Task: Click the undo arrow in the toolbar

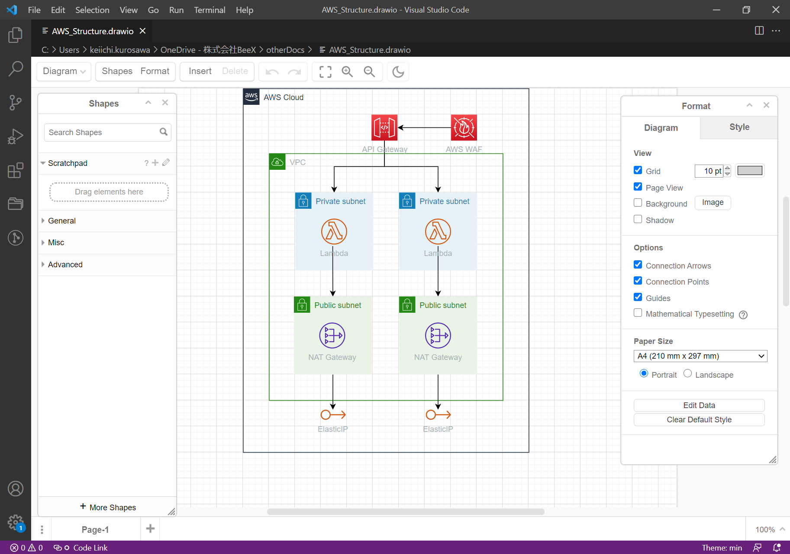Action: click(x=272, y=71)
